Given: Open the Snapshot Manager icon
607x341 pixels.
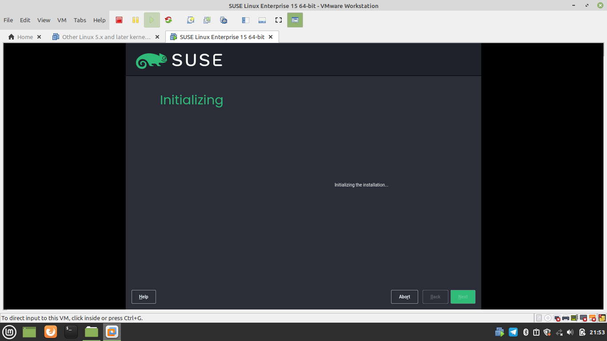Looking at the screenshot, I should (224, 20).
